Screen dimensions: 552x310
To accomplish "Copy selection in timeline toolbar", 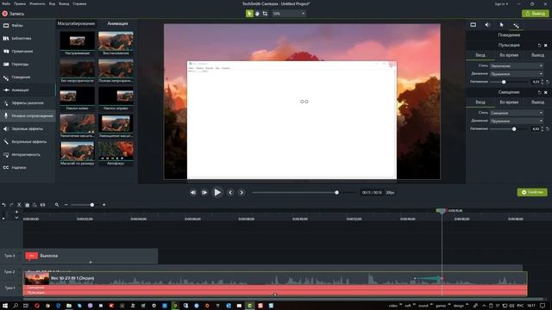I will click(27, 205).
